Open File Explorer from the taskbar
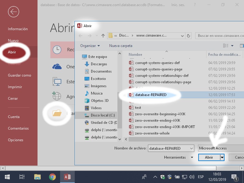244x183 pixels. 37,177
